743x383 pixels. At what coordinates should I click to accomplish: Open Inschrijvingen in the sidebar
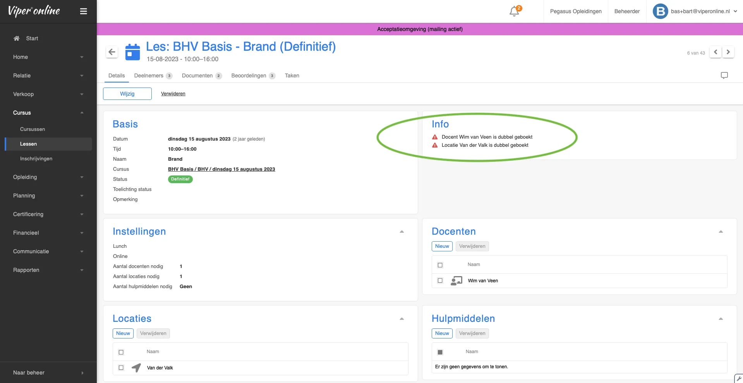[36, 159]
